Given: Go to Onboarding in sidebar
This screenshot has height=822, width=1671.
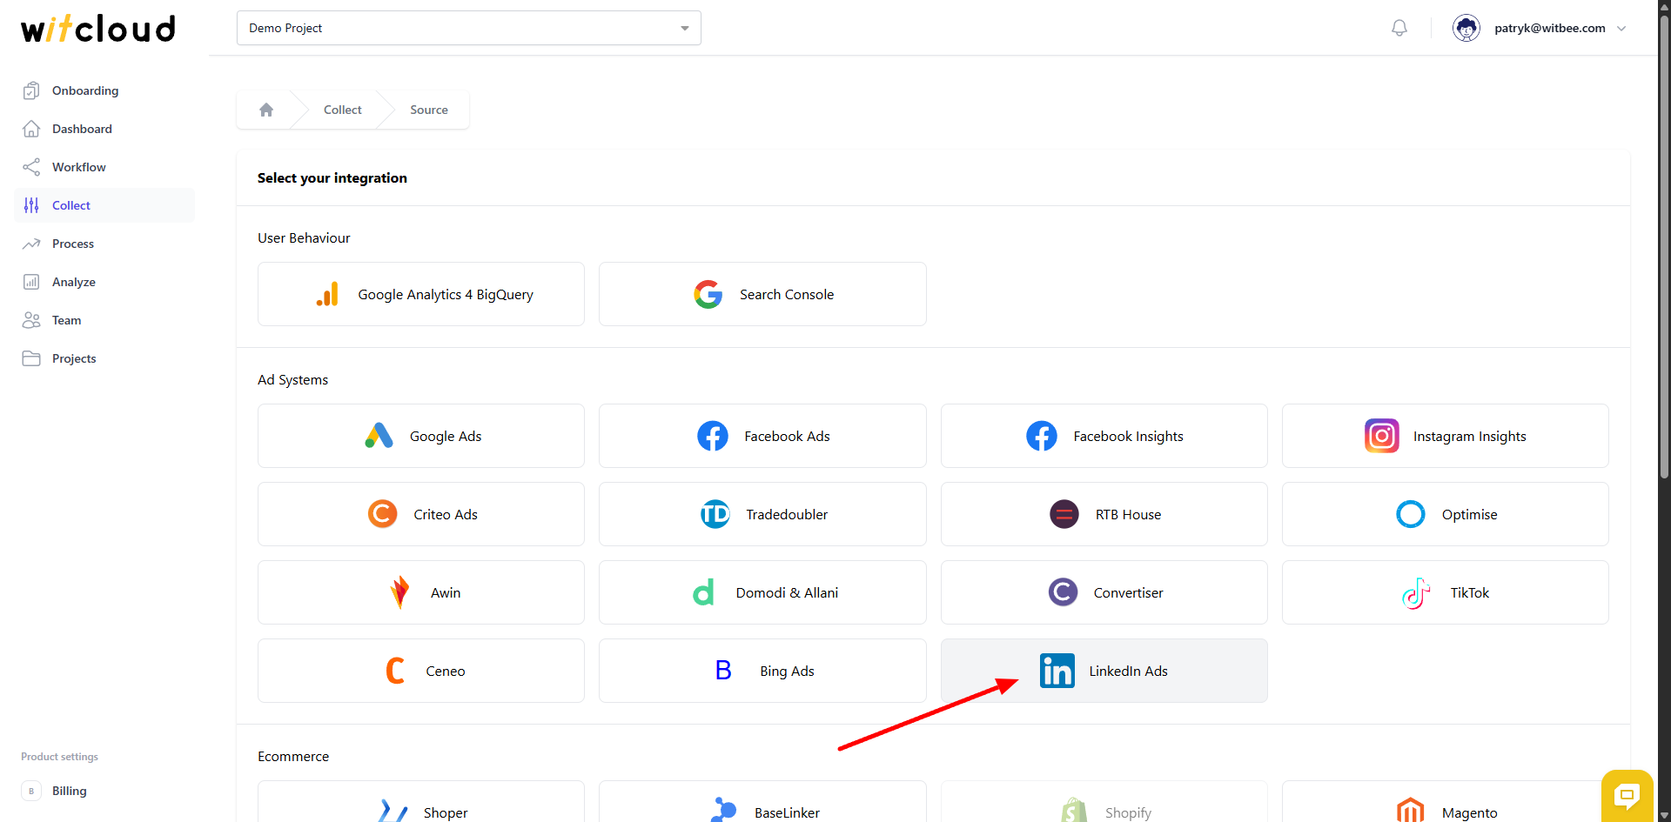Looking at the screenshot, I should coord(104,90).
